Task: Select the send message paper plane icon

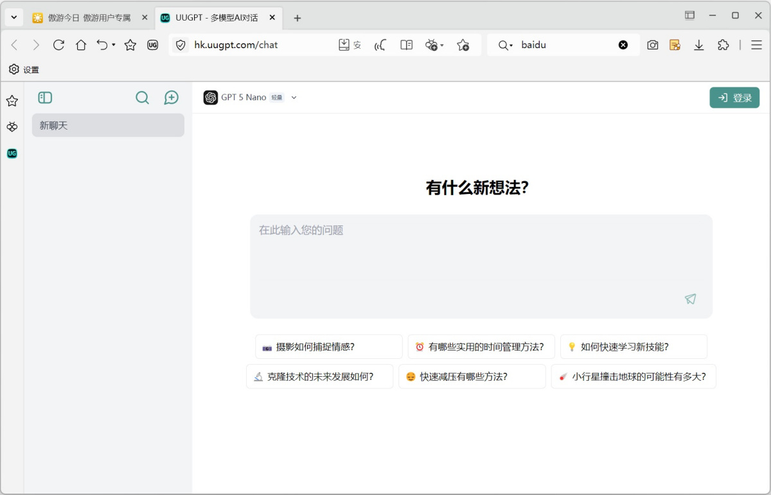Action: point(690,299)
